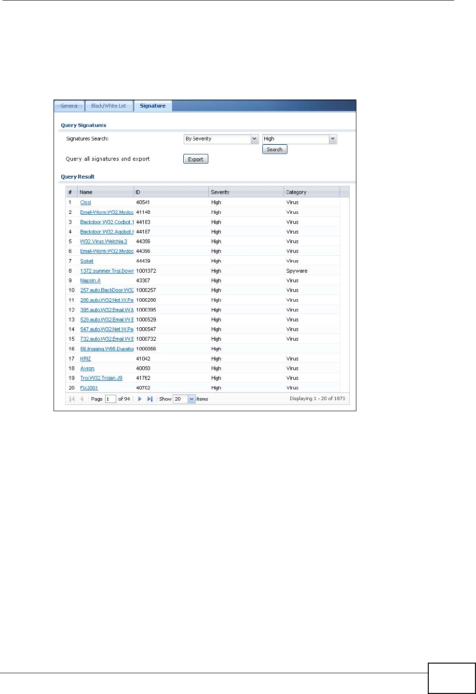The image size is (476, 694).
Task: Switch to the General tab
Action: coord(69,106)
